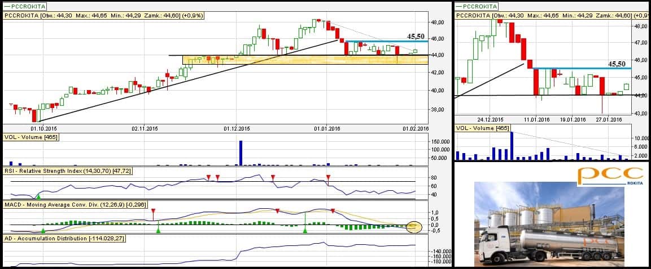Click the leftmost red triangle in the RSI panel
651x269 pixels.
click(x=208, y=178)
